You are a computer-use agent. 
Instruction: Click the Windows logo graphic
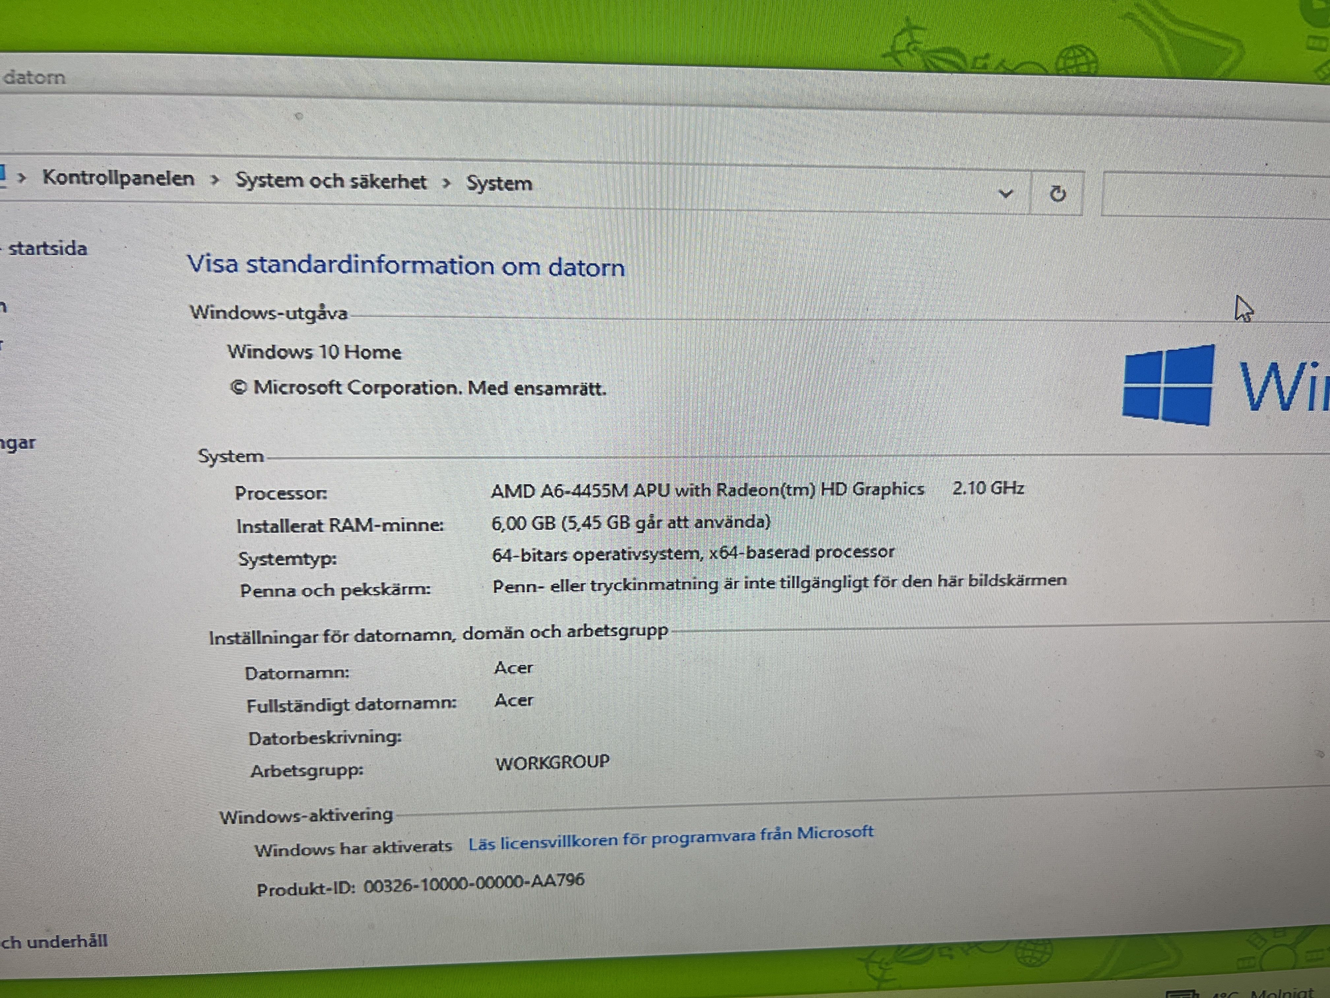[1168, 385]
